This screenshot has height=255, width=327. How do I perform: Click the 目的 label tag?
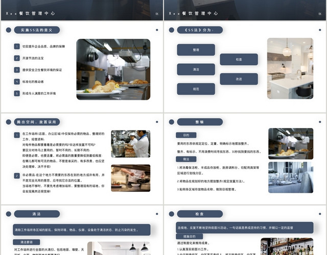tap(186, 135)
